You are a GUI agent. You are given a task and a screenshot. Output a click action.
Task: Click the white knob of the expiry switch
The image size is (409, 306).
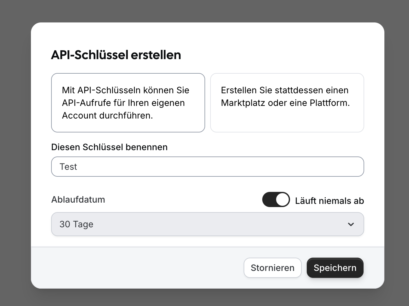coord(282,200)
